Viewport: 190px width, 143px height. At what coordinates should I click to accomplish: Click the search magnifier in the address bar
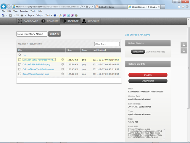[82, 6]
